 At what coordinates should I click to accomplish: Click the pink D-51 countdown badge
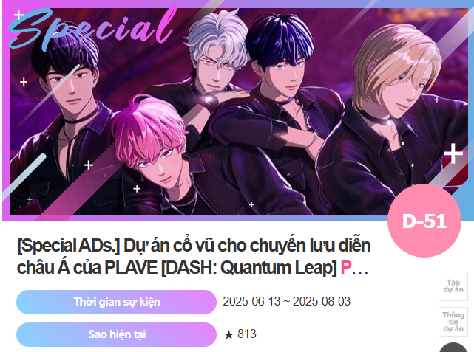pyautogui.click(x=424, y=221)
